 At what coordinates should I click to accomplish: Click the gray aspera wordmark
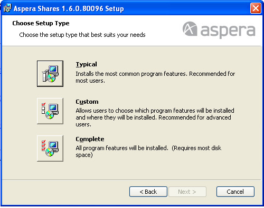[228, 31]
